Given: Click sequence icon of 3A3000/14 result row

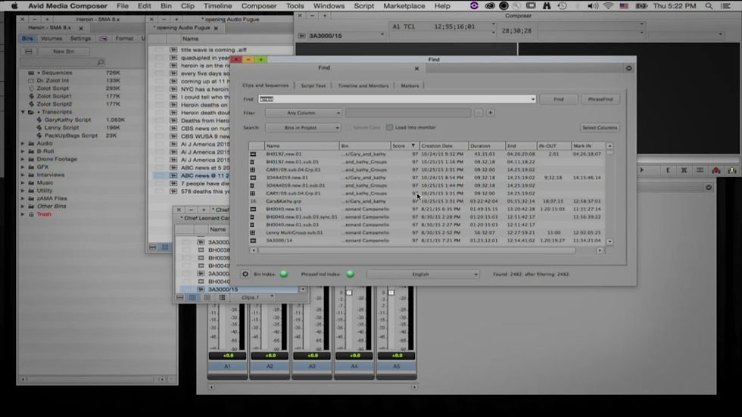Looking at the screenshot, I should [x=253, y=241].
